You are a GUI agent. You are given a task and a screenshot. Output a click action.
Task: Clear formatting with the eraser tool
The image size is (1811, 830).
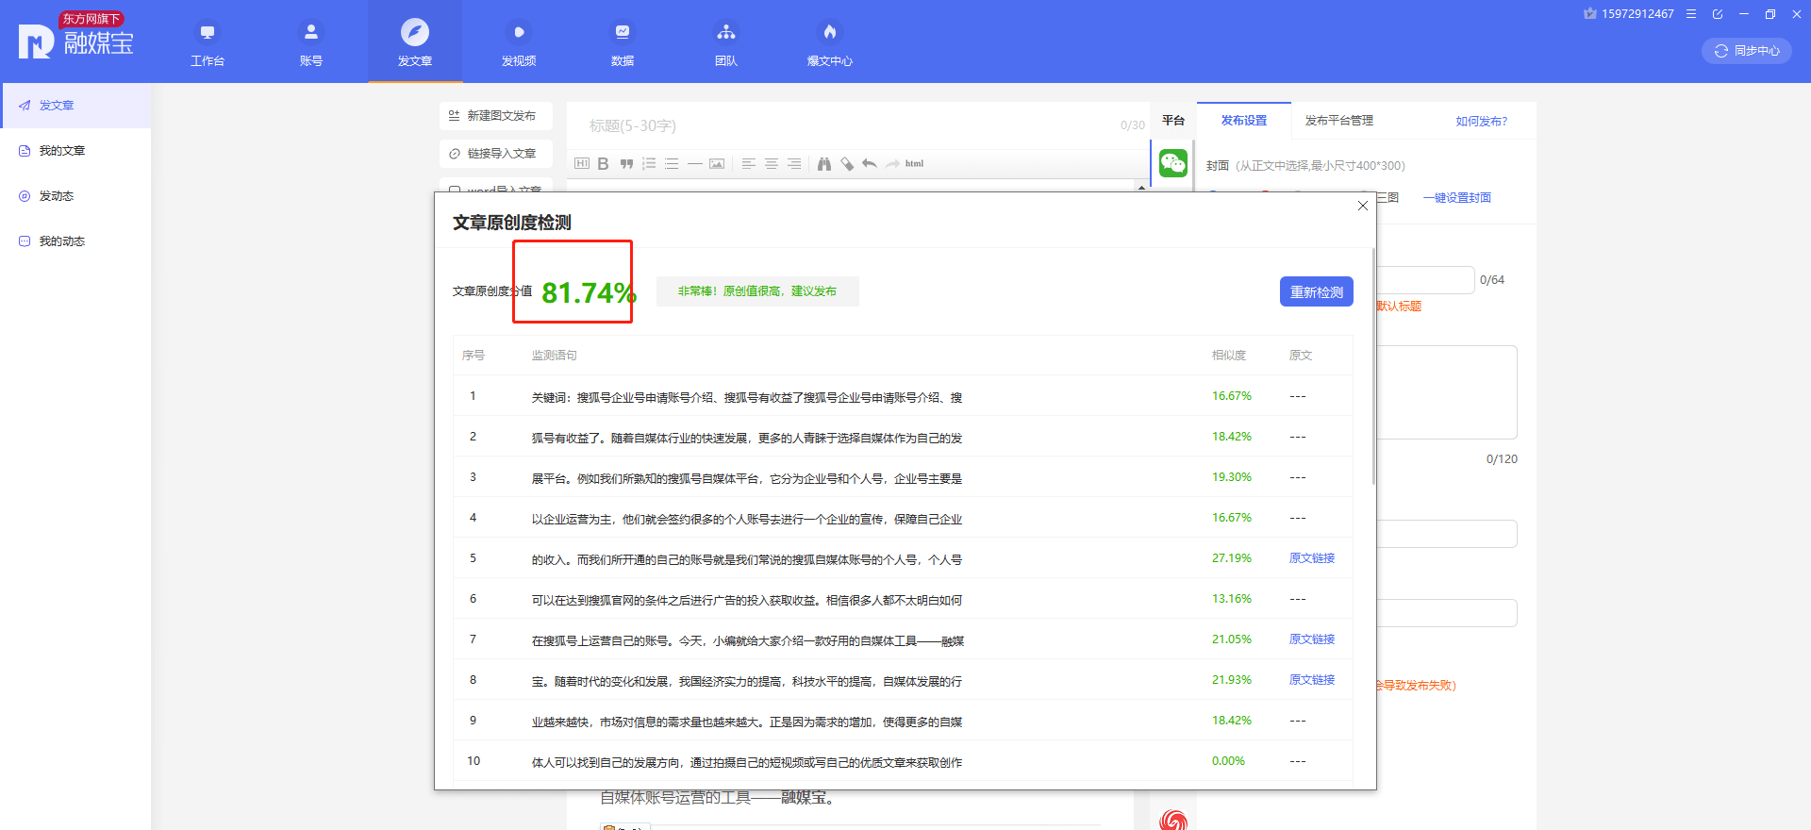(x=847, y=164)
